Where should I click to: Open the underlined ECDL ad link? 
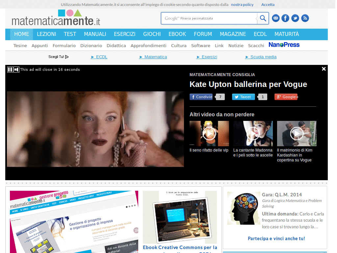pyautogui.click(x=99, y=57)
